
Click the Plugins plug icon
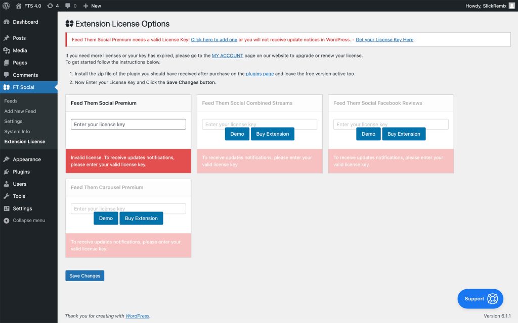tap(6, 172)
